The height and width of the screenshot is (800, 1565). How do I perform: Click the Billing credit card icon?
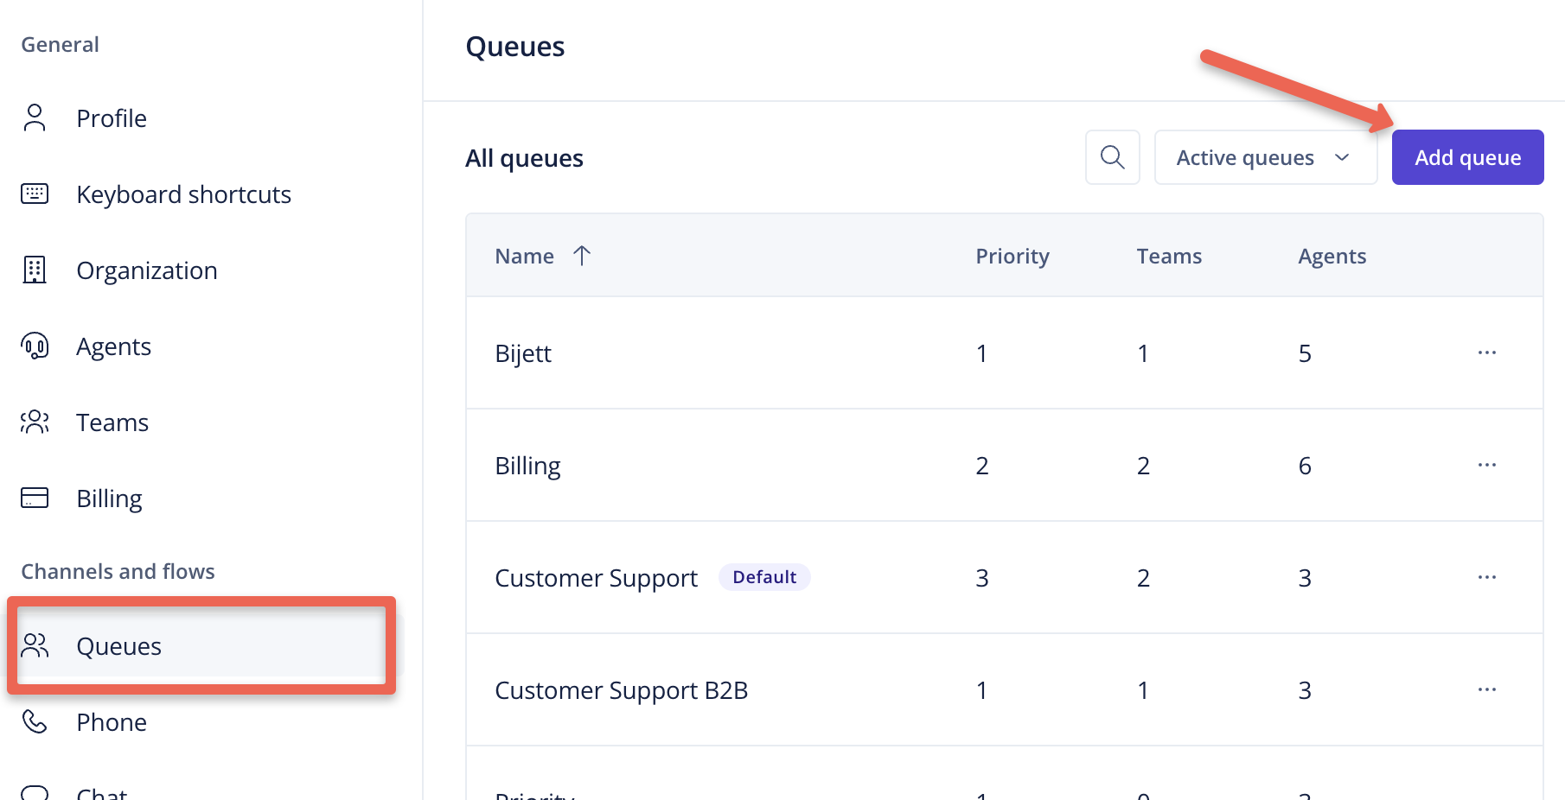tap(35, 498)
